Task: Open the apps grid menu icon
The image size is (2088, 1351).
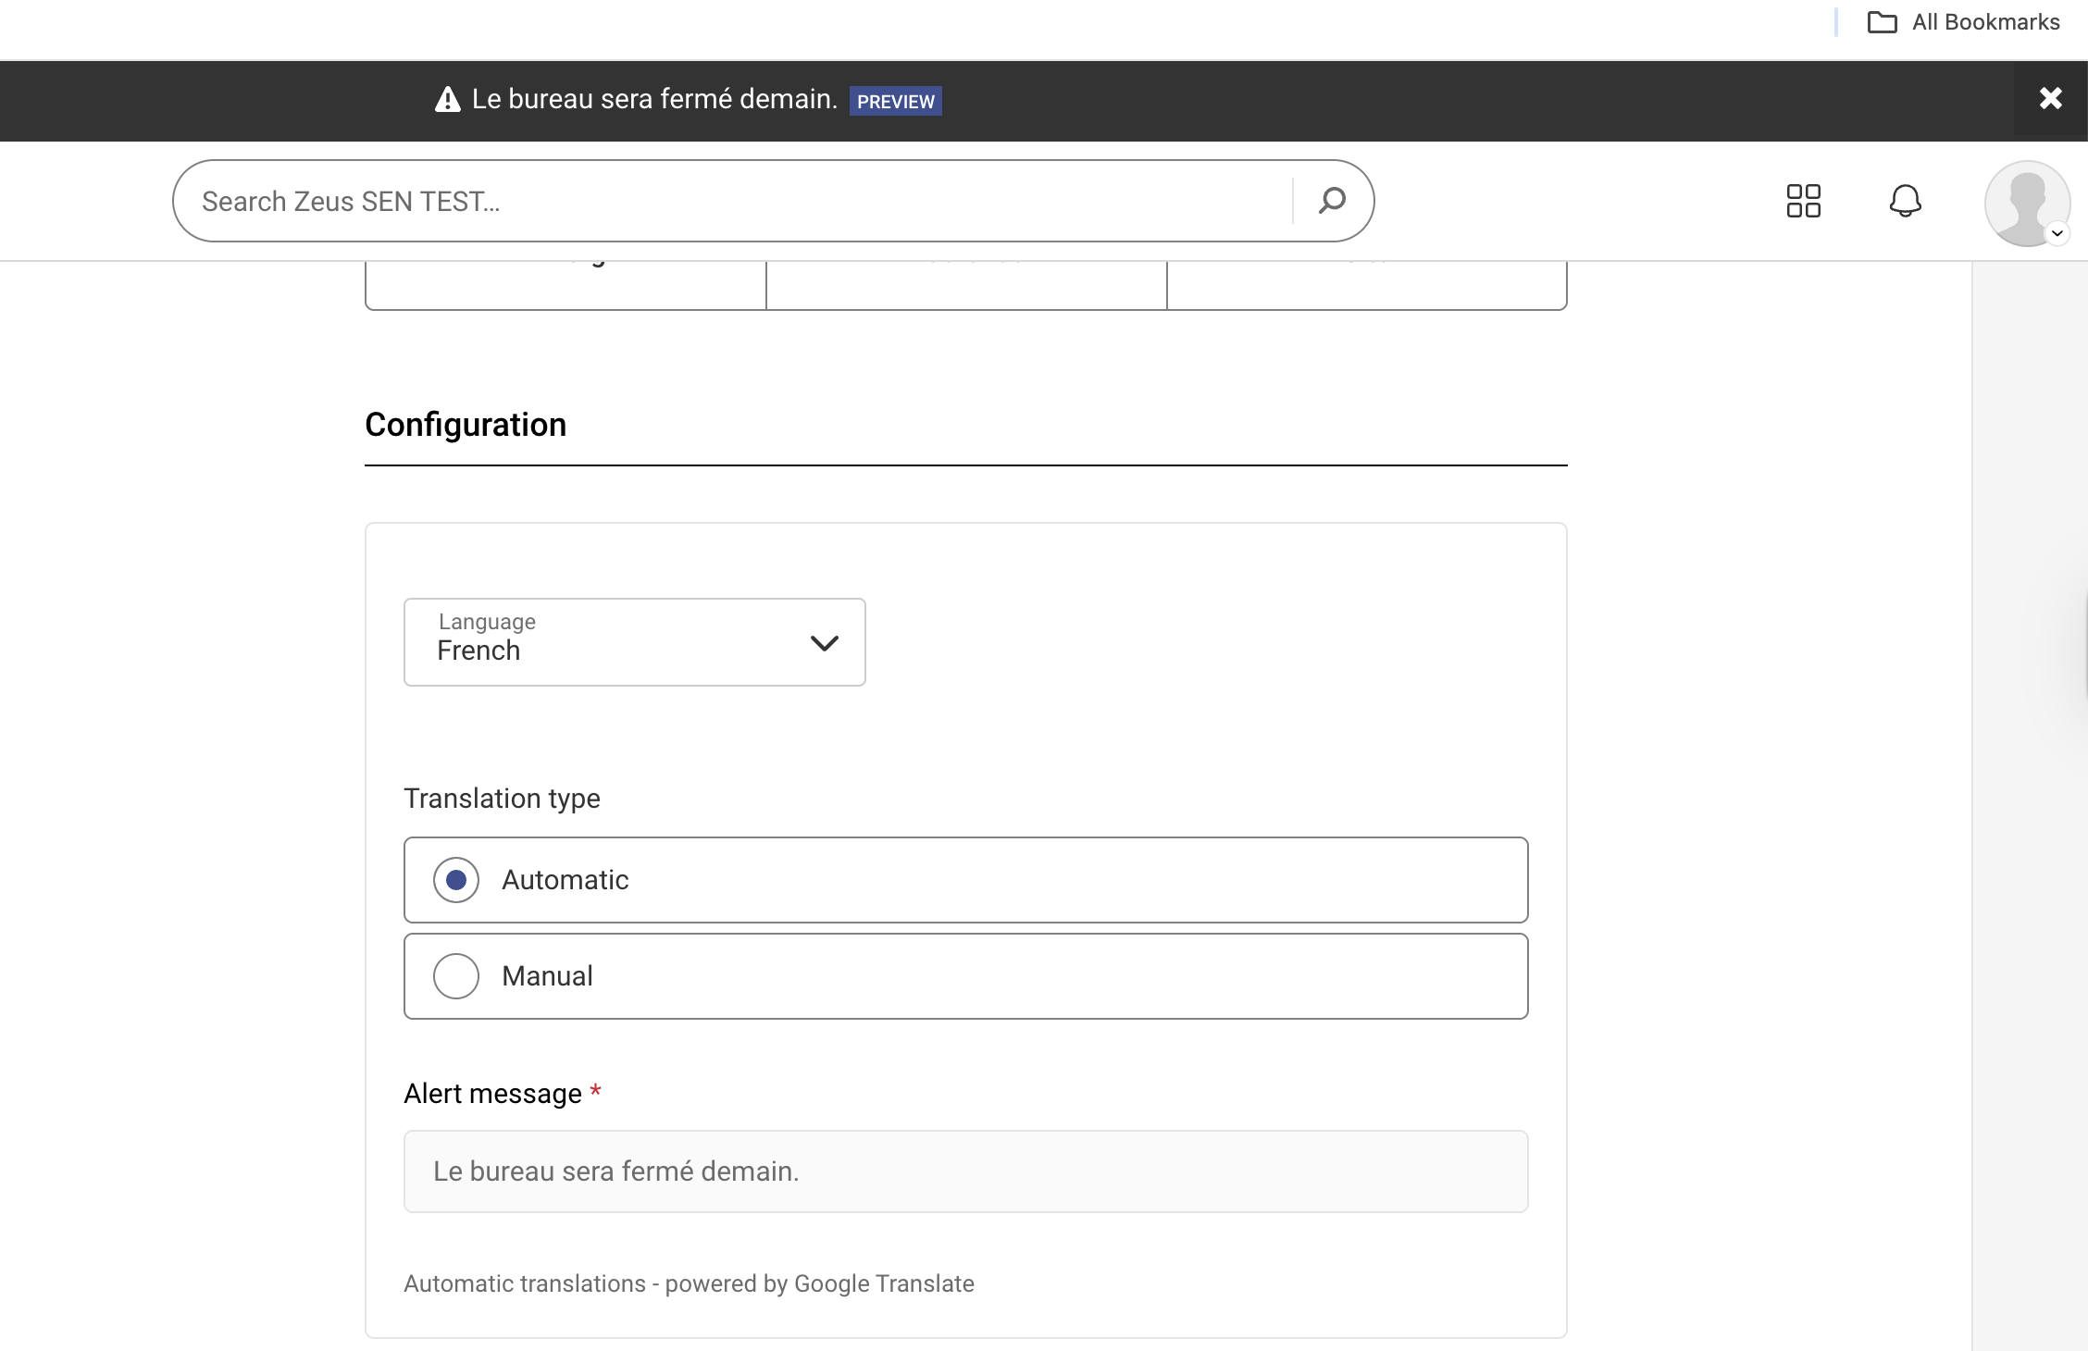Action: coord(1803,200)
